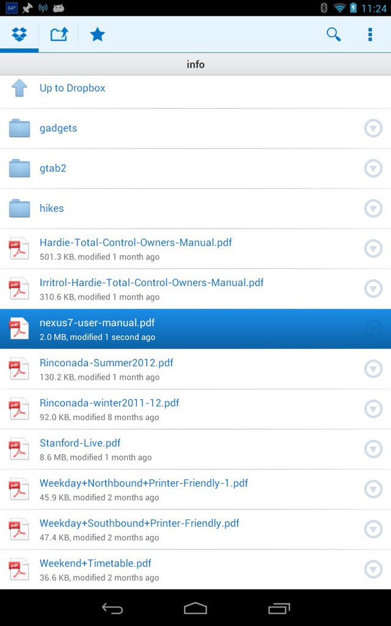This screenshot has width=391, height=626.
Task: Expand options for Irritrol-Hardie-Total-Control-Owners-Manual.pdf
Action: 373,289
